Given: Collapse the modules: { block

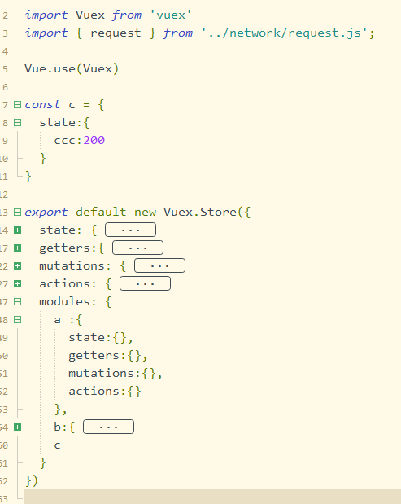Looking at the screenshot, I should [x=17, y=302].
